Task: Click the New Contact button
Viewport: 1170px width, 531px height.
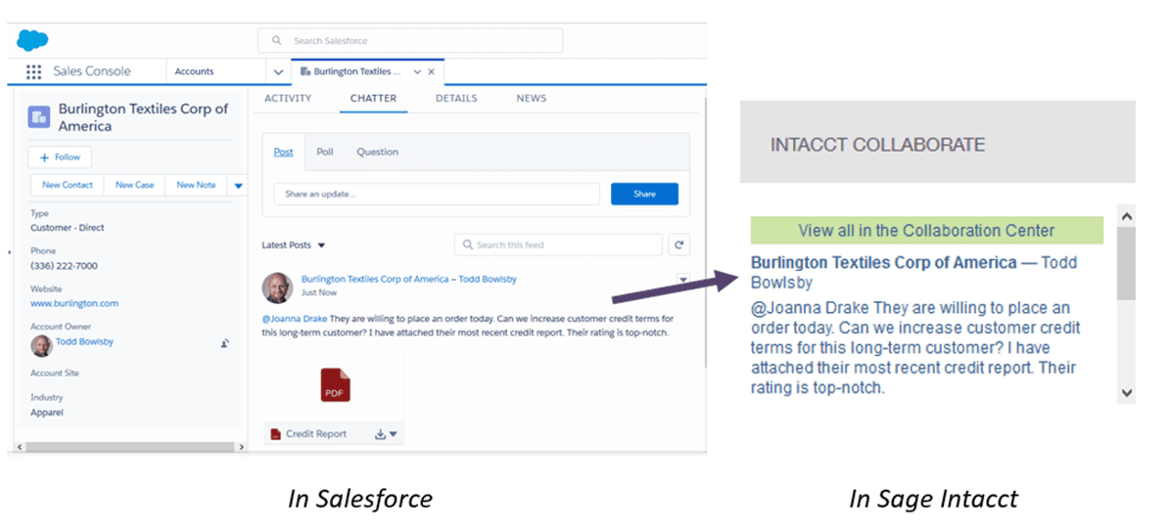Action: [68, 185]
